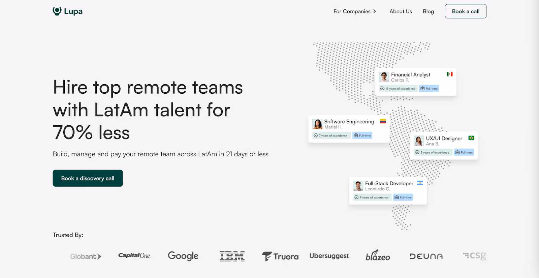The image size is (539, 278).
Task: Click the CSG logo
Action: coord(475,256)
